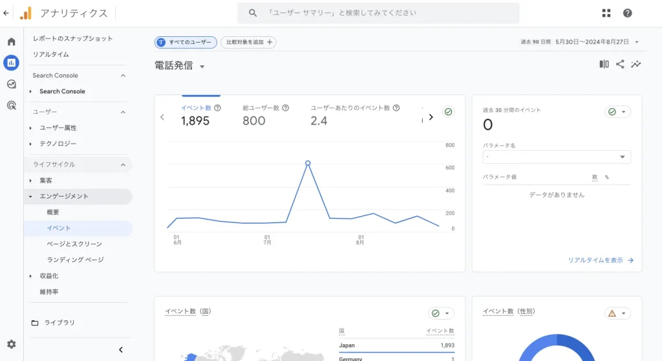Open the パラメータ名 combo box
Viewport: 662px width, 361px height.
557,157
